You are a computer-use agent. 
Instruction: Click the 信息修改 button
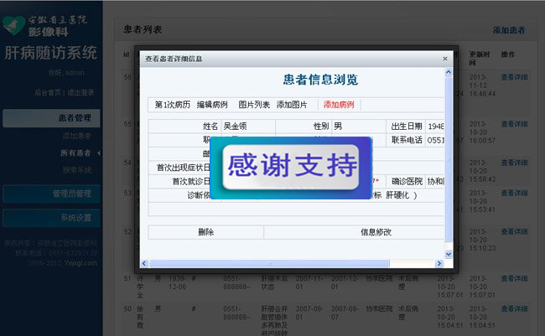tap(376, 232)
